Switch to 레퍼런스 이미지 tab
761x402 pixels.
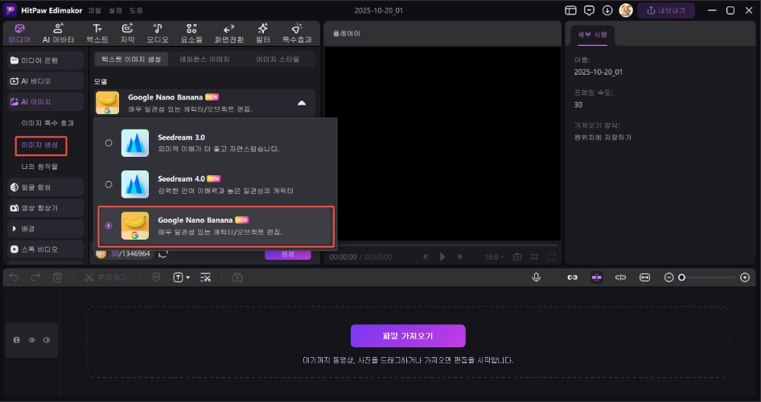pyautogui.click(x=204, y=59)
